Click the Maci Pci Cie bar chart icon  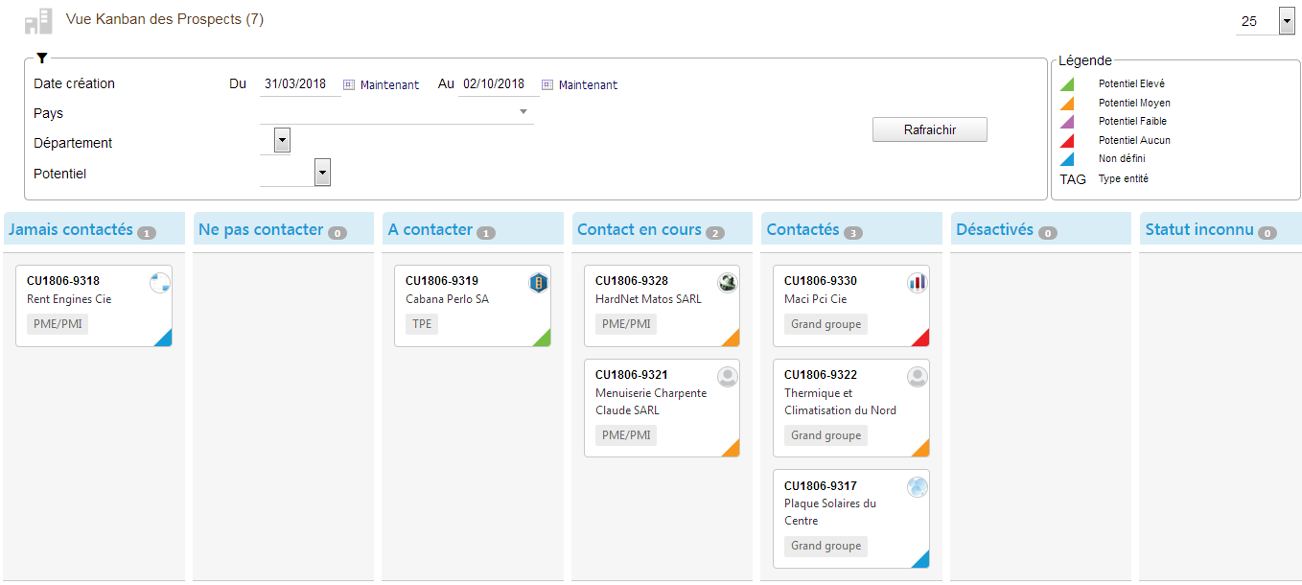[x=918, y=282]
